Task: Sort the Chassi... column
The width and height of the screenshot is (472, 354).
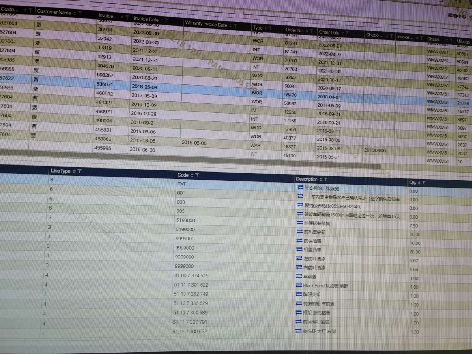Action: tap(447, 40)
